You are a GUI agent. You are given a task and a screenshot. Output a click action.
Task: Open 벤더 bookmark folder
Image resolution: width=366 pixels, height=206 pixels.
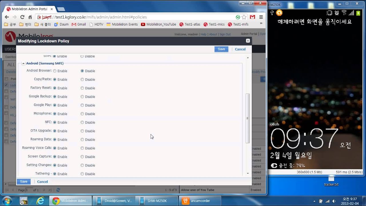click(x=25, y=24)
